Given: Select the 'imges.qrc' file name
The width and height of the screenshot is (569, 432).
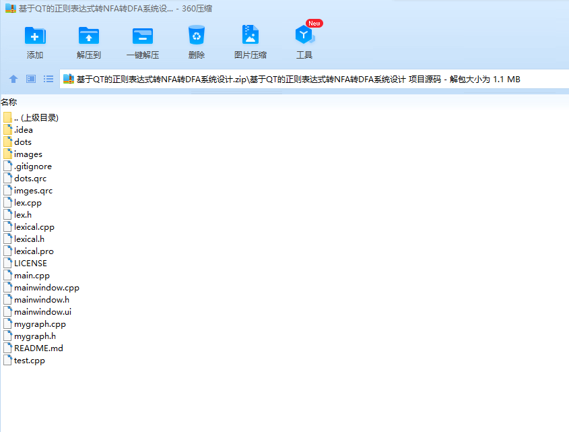Looking at the screenshot, I should point(34,190).
